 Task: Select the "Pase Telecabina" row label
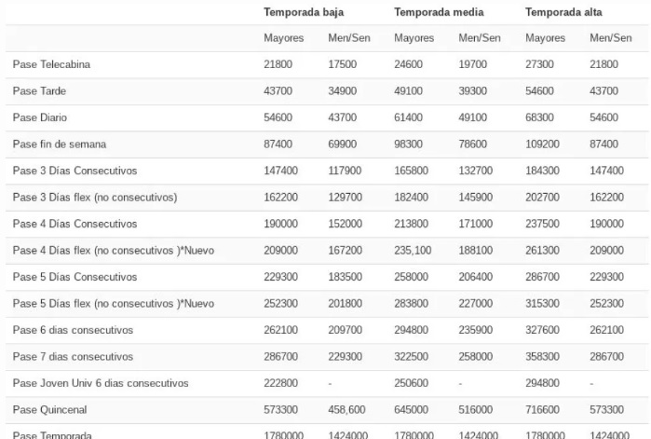pos(51,64)
